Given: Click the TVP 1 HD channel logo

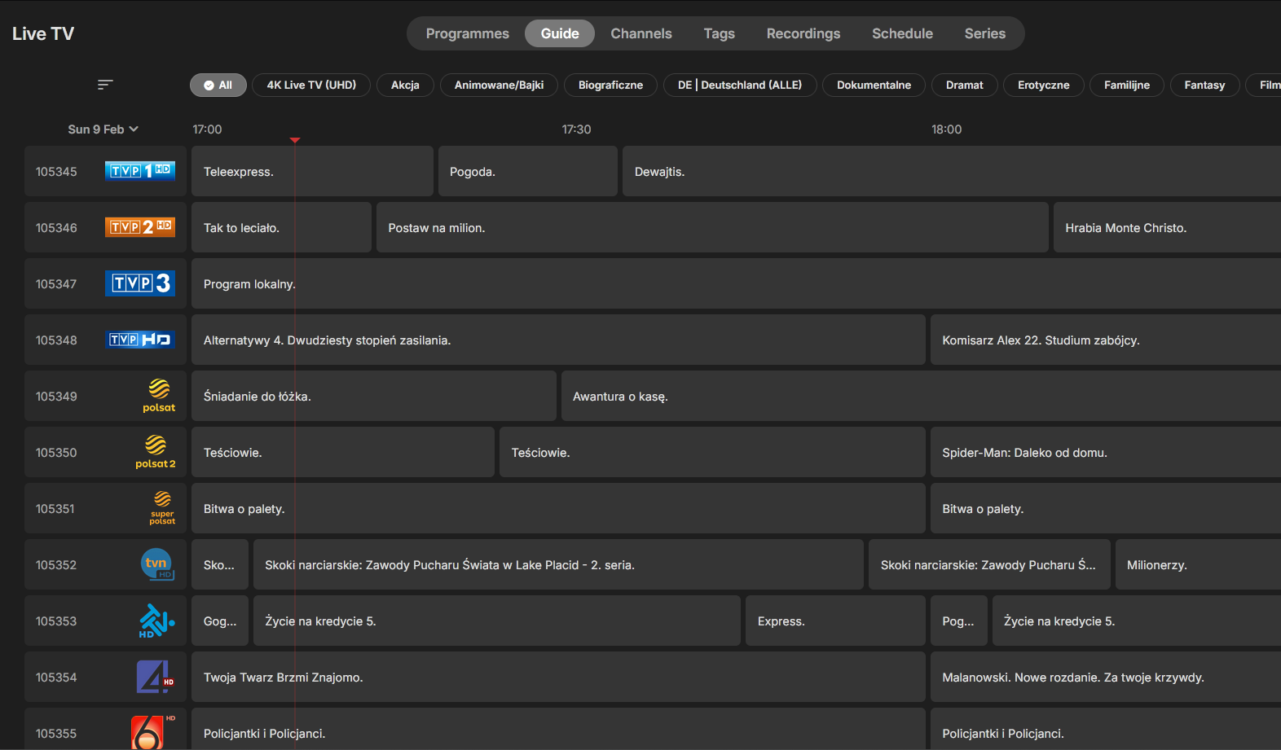Looking at the screenshot, I should pyautogui.click(x=140, y=171).
